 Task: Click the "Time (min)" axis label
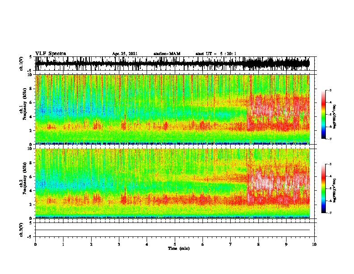179,248
